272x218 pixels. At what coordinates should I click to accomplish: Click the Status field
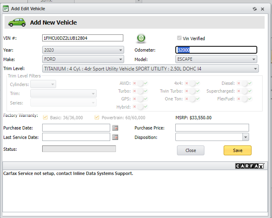point(79,149)
